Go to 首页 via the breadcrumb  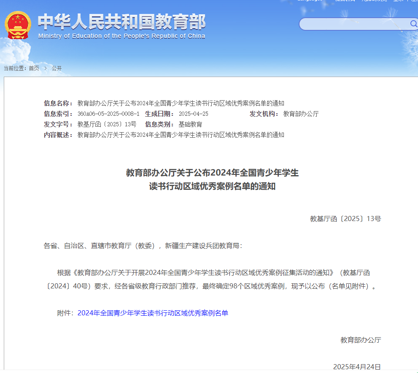[x=34, y=68]
